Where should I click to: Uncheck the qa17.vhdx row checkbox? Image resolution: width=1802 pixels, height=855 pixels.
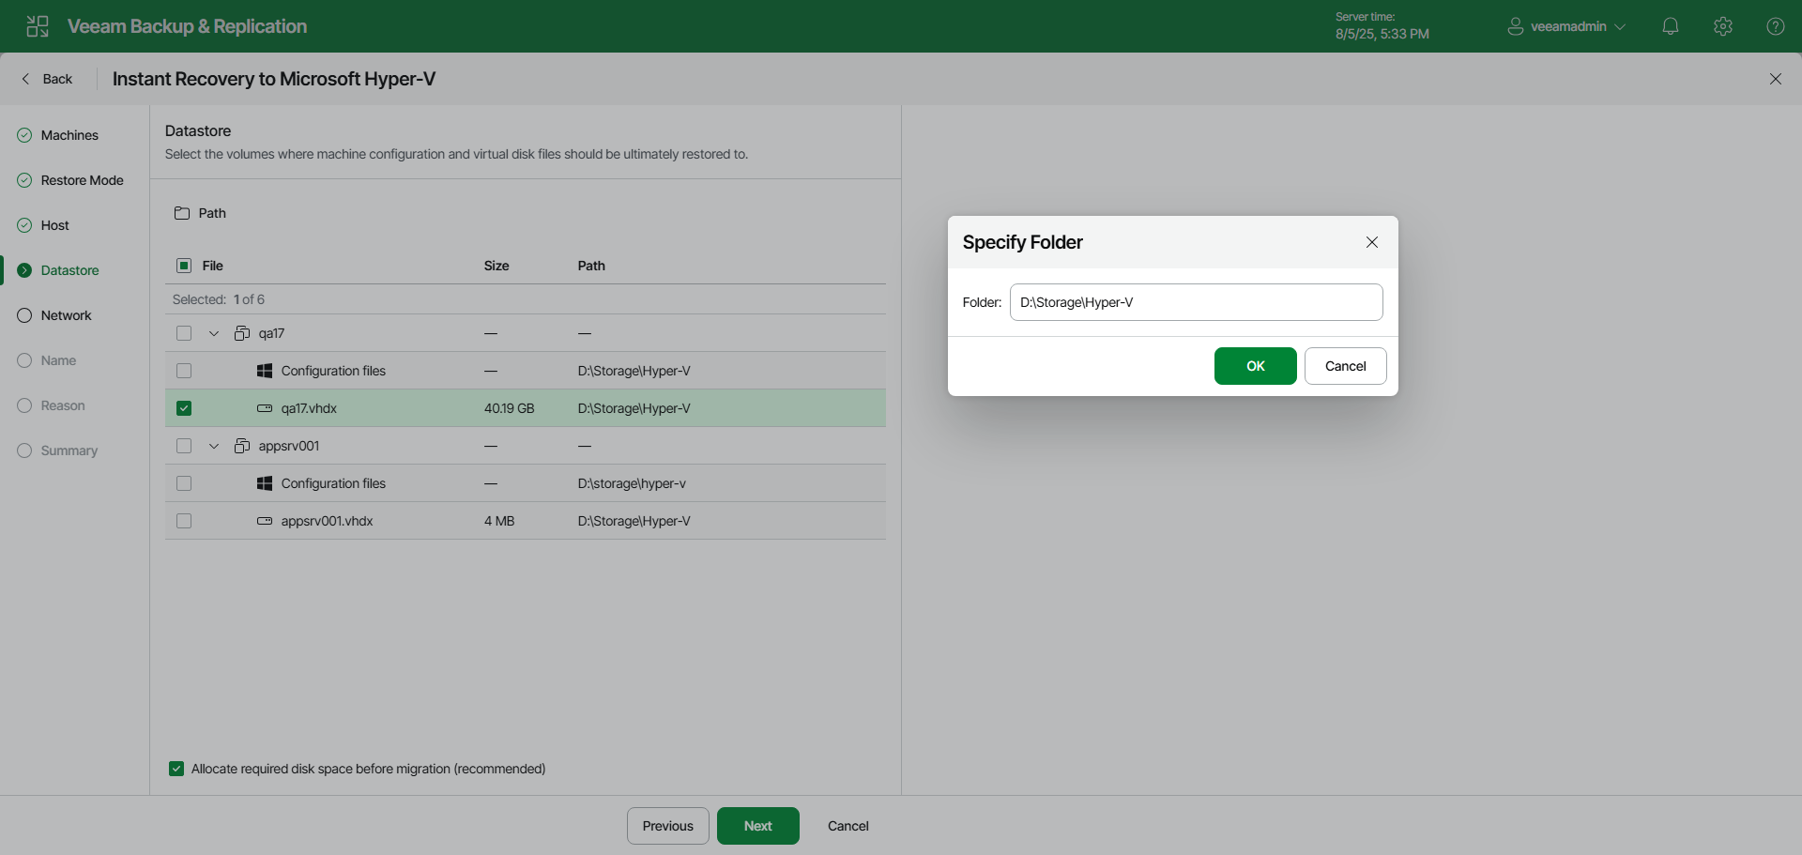coord(184,408)
